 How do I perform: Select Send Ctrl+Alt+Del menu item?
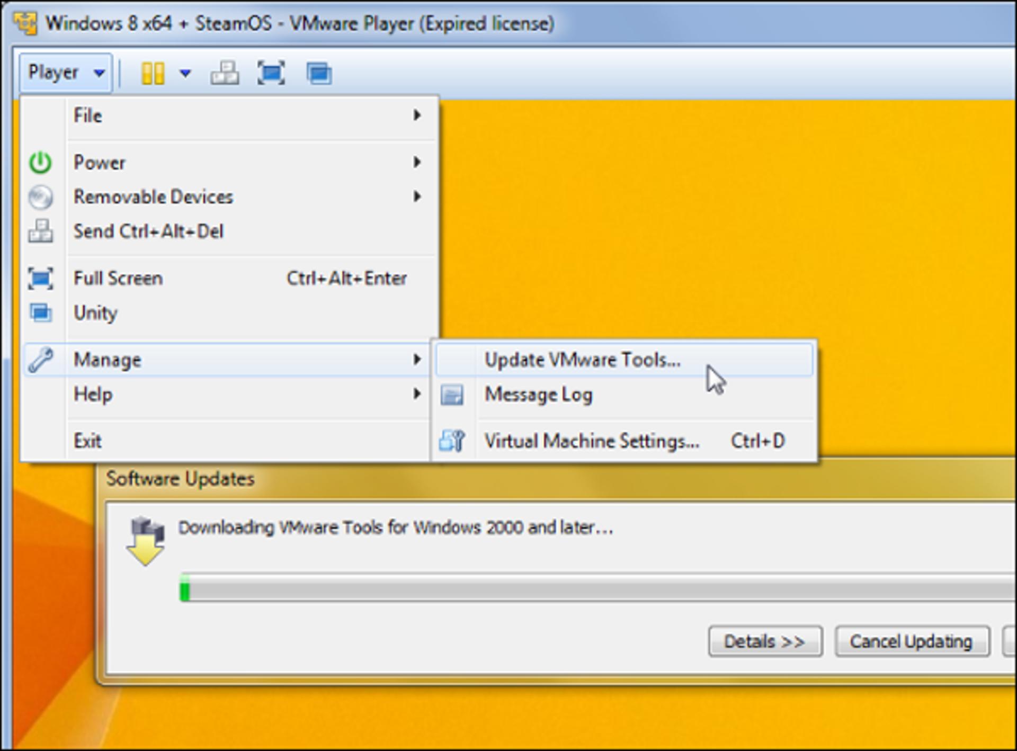click(x=229, y=231)
